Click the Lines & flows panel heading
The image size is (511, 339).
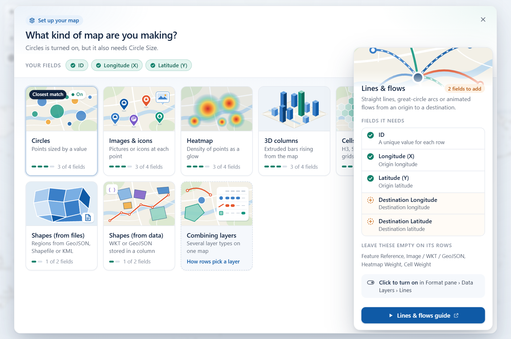[x=383, y=88]
